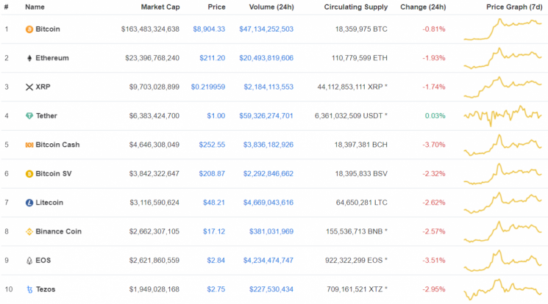The width and height of the screenshot is (548, 304).
Task: Open EOS 7-day price graph
Action: (x=502, y=261)
